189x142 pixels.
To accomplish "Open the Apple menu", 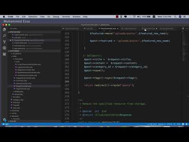I will (4, 17).
